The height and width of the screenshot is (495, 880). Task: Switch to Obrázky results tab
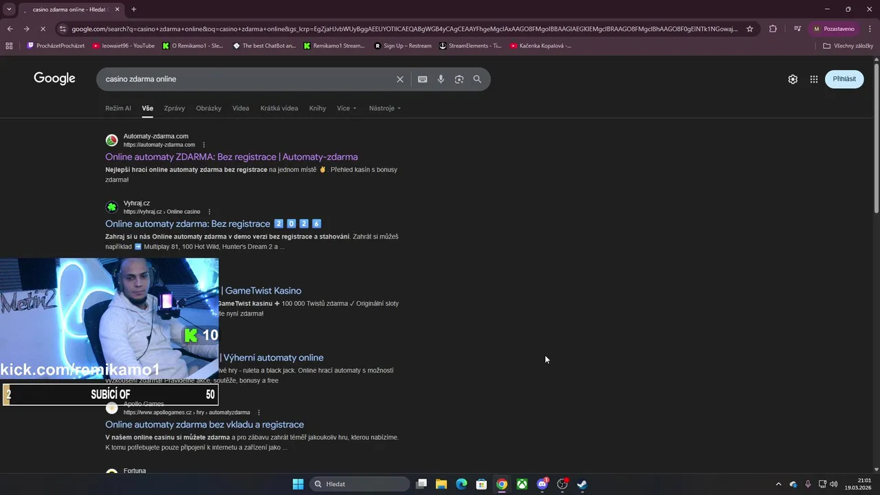point(208,108)
